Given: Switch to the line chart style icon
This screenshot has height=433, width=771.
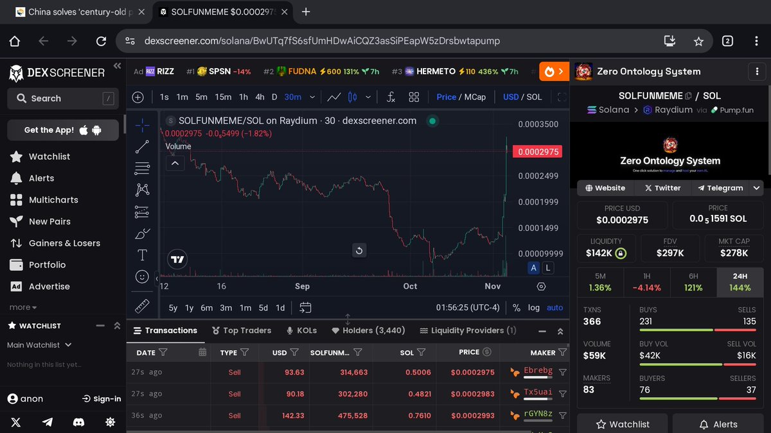Looking at the screenshot, I should [333, 97].
